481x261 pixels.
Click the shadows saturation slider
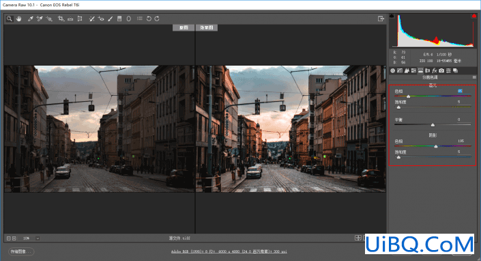click(x=433, y=157)
